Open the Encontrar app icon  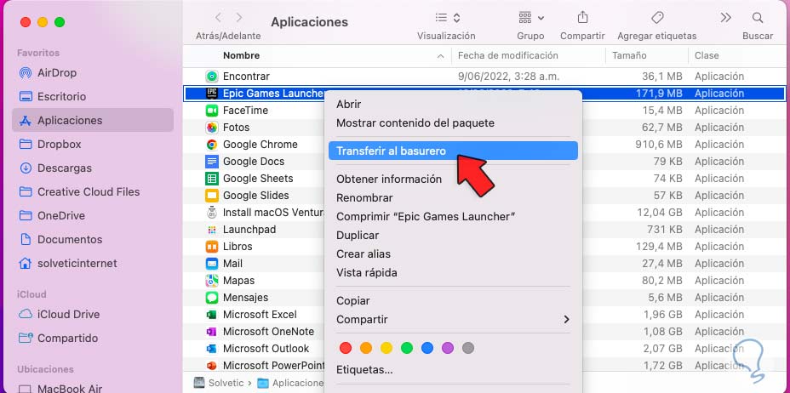pos(212,77)
